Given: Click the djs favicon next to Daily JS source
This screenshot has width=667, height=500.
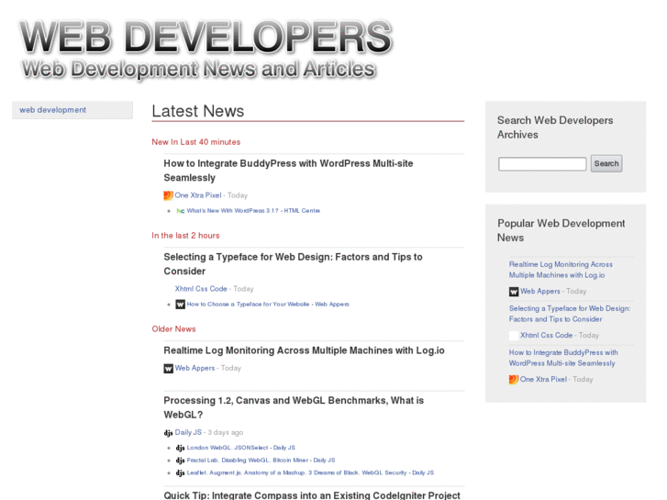Looking at the screenshot, I should [169, 433].
